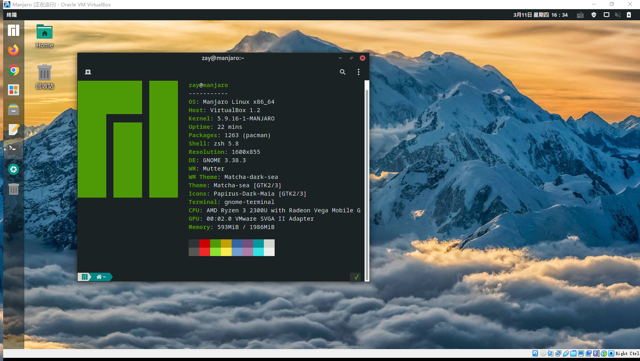Launch Google Chrome from the dock

coord(14,70)
